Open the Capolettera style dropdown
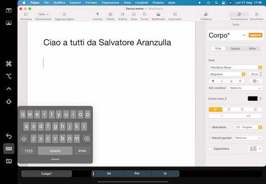Viewport: 266px width, 184px height. [255, 149]
